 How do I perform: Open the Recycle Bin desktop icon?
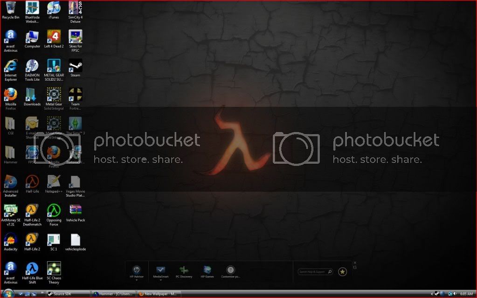coord(11,10)
